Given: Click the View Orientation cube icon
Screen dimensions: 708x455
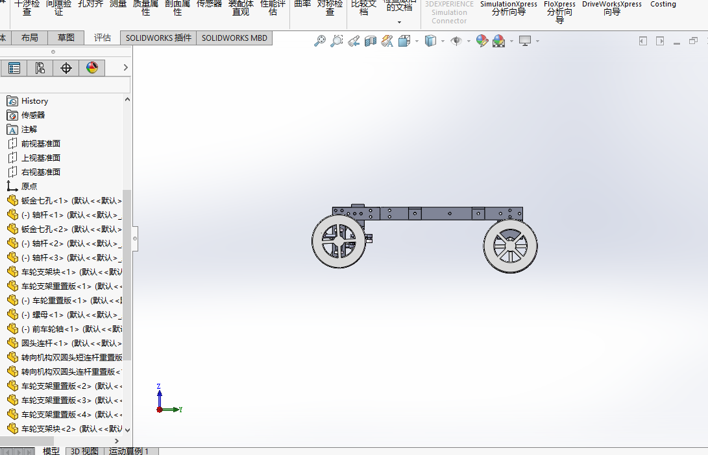Looking at the screenshot, I should 404,41.
